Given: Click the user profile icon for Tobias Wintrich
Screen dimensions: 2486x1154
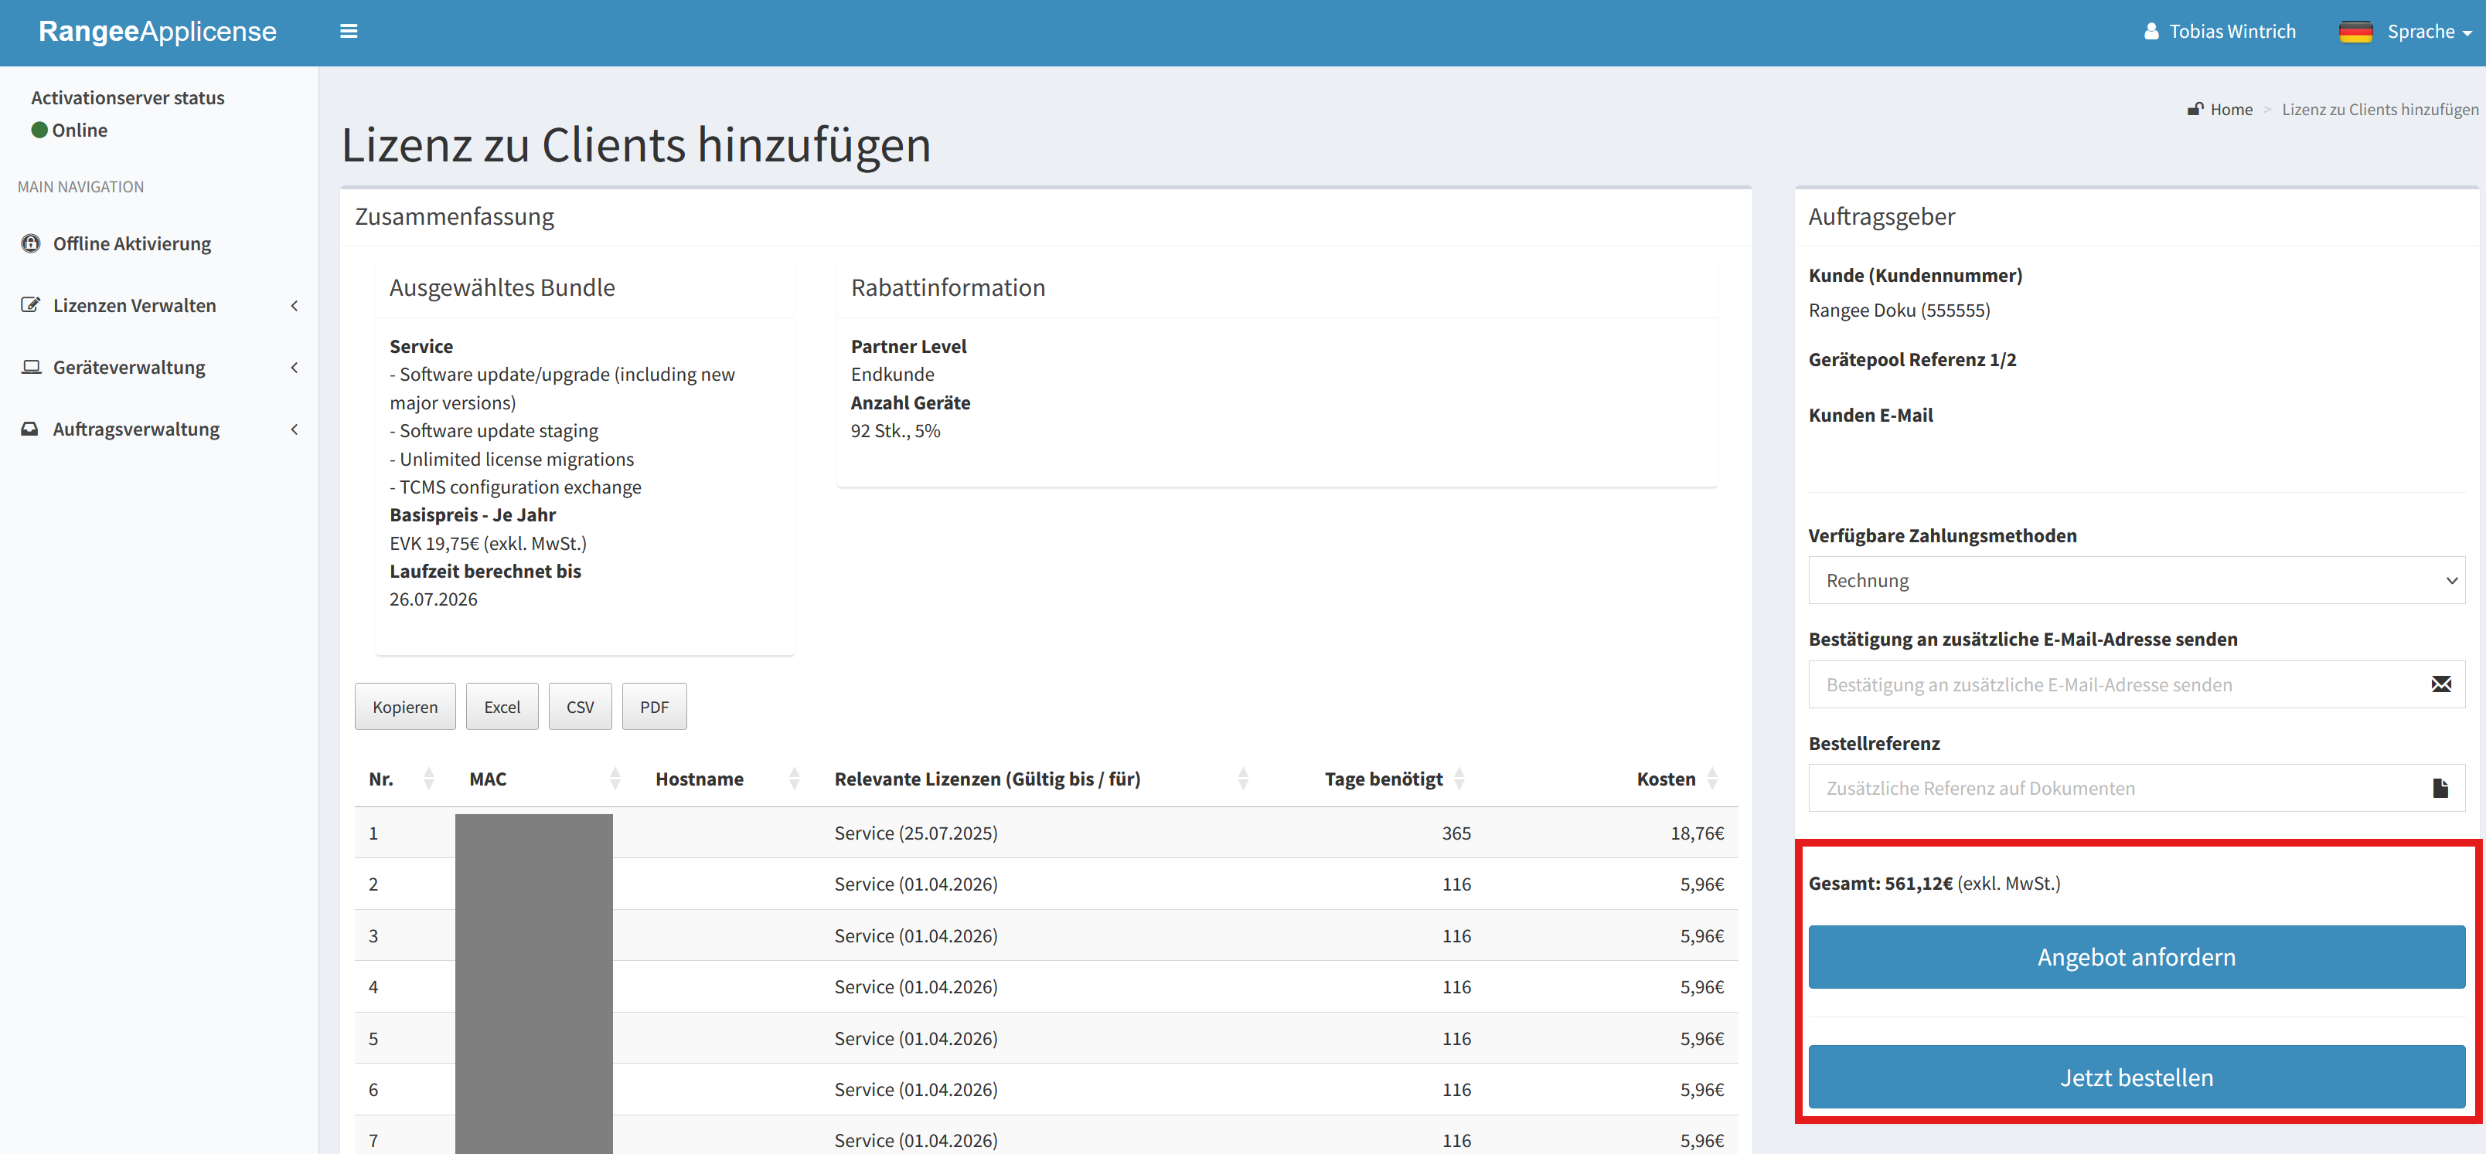Looking at the screenshot, I should point(2151,32).
